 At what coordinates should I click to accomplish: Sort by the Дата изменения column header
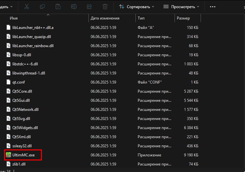105,19
